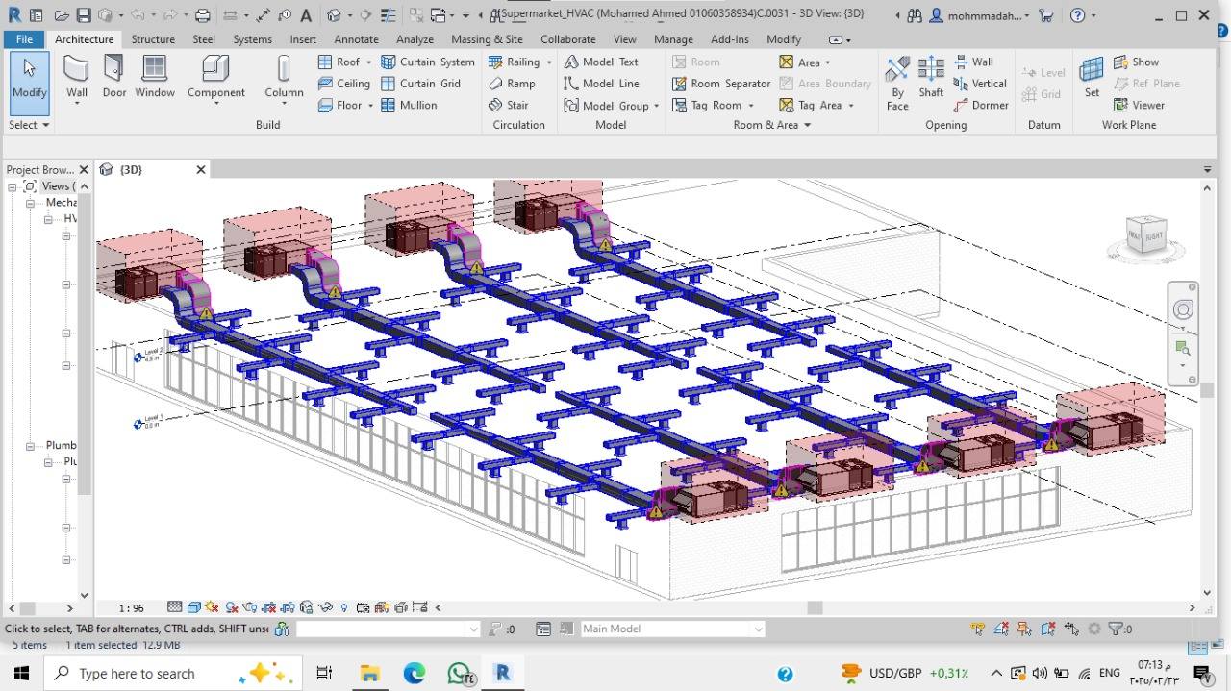Open the Roof dropdown arrow
The image size is (1231, 691).
tap(368, 62)
